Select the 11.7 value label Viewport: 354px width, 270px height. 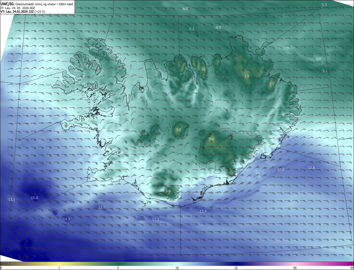click(x=13, y=56)
